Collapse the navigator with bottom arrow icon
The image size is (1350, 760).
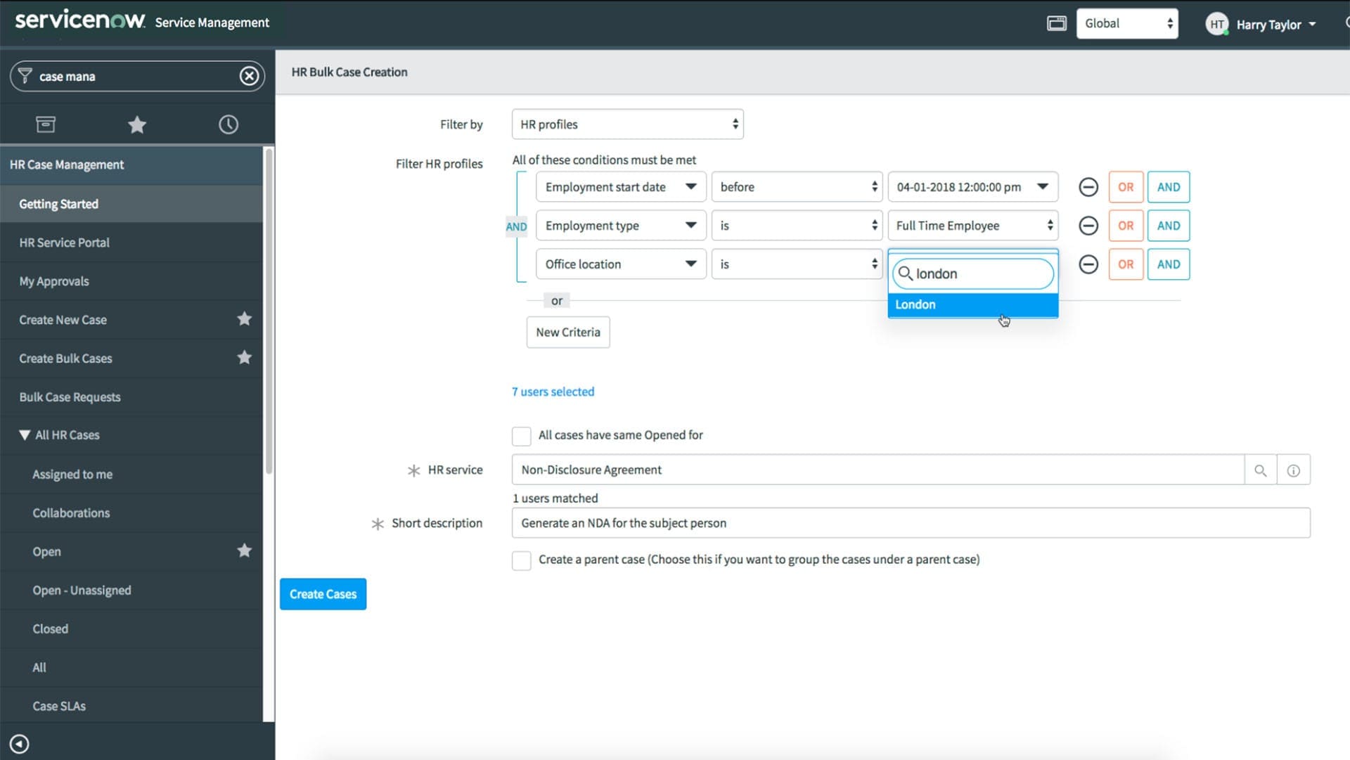point(20,744)
